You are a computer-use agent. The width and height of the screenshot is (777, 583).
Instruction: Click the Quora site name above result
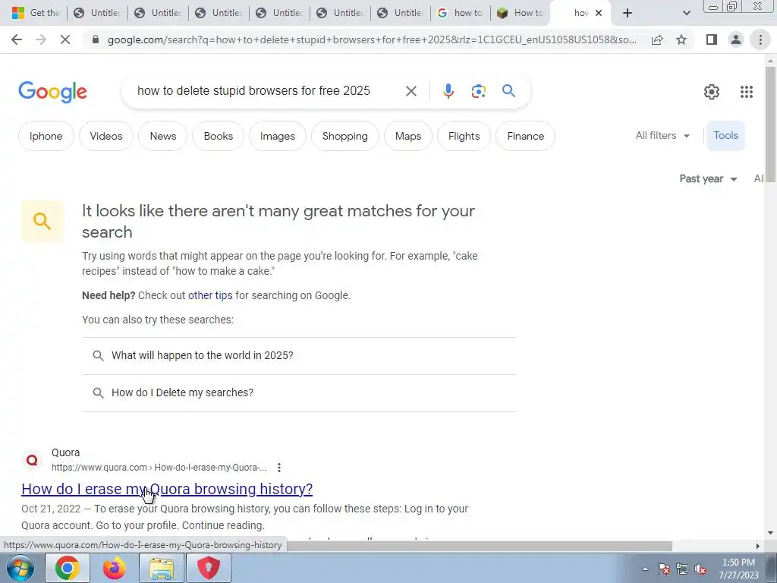[x=65, y=452]
